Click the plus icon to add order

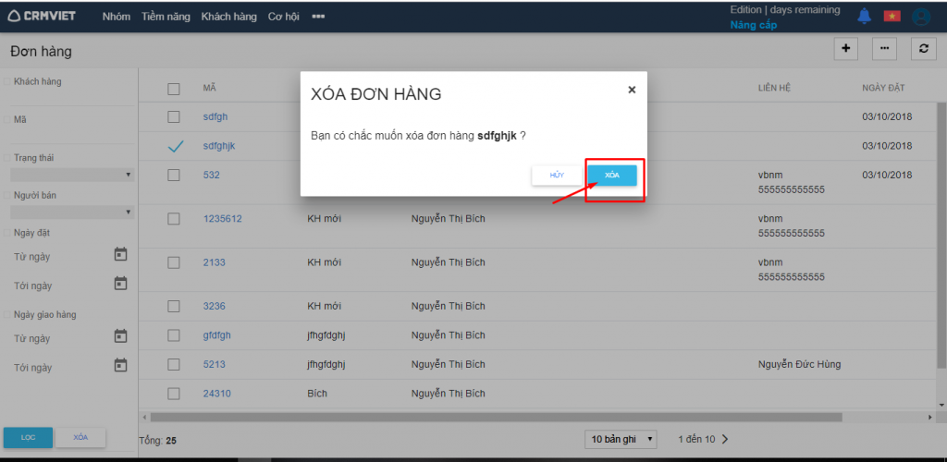(845, 50)
